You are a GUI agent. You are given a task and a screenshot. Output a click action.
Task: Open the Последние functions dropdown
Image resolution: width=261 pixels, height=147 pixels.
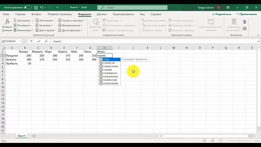23,25
